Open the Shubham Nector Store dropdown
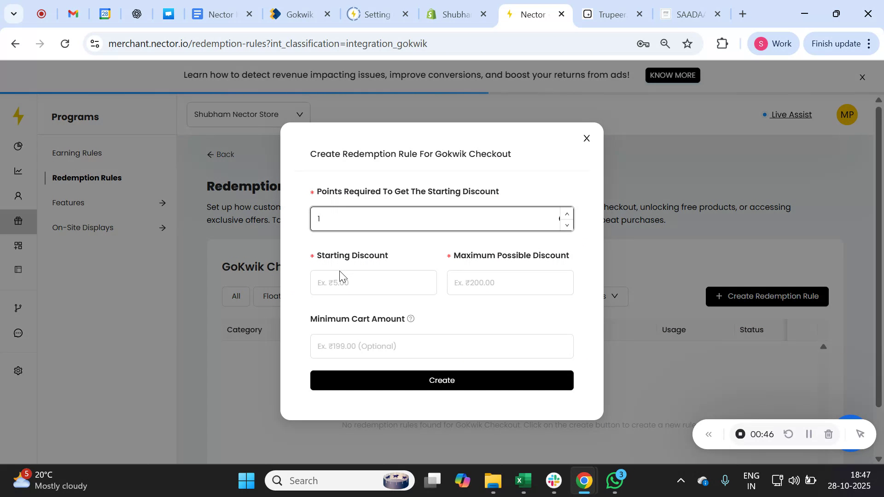The width and height of the screenshot is (884, 497). point(248,114)
